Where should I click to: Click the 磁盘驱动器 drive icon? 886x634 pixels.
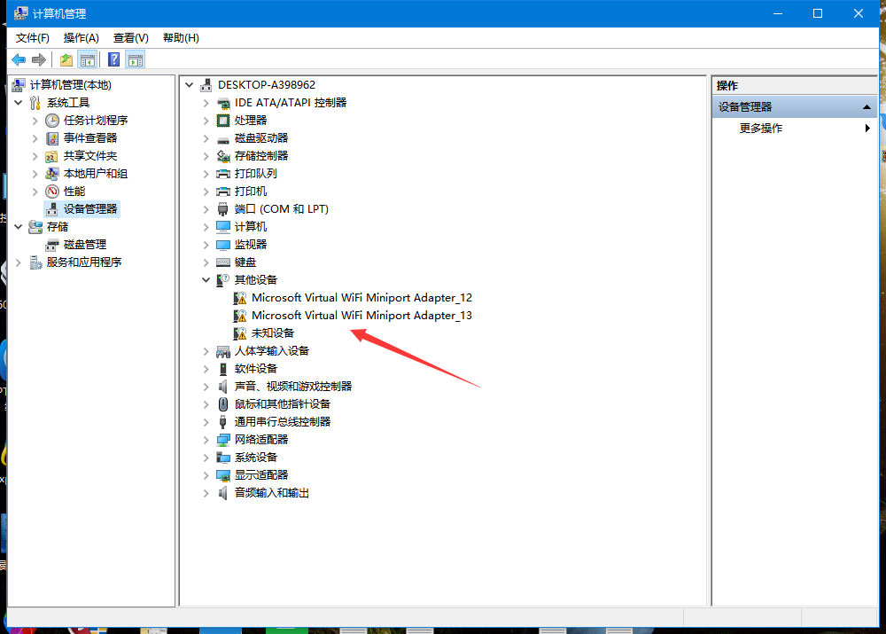pos(224,138)
